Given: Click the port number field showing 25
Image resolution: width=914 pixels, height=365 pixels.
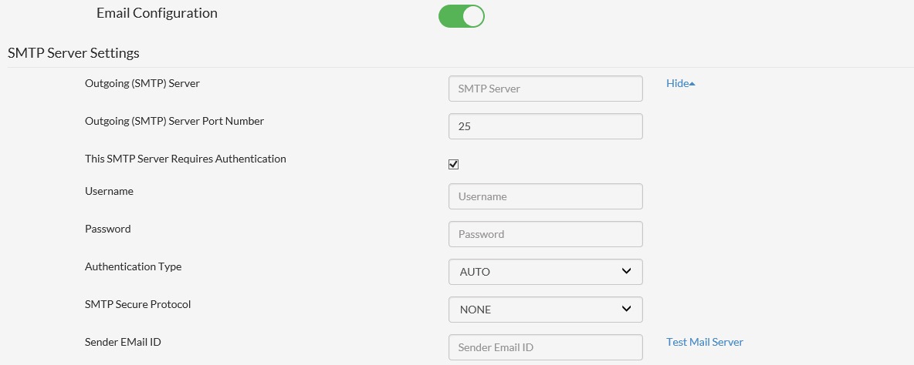Looking at the screenshot, I should 546,126.
